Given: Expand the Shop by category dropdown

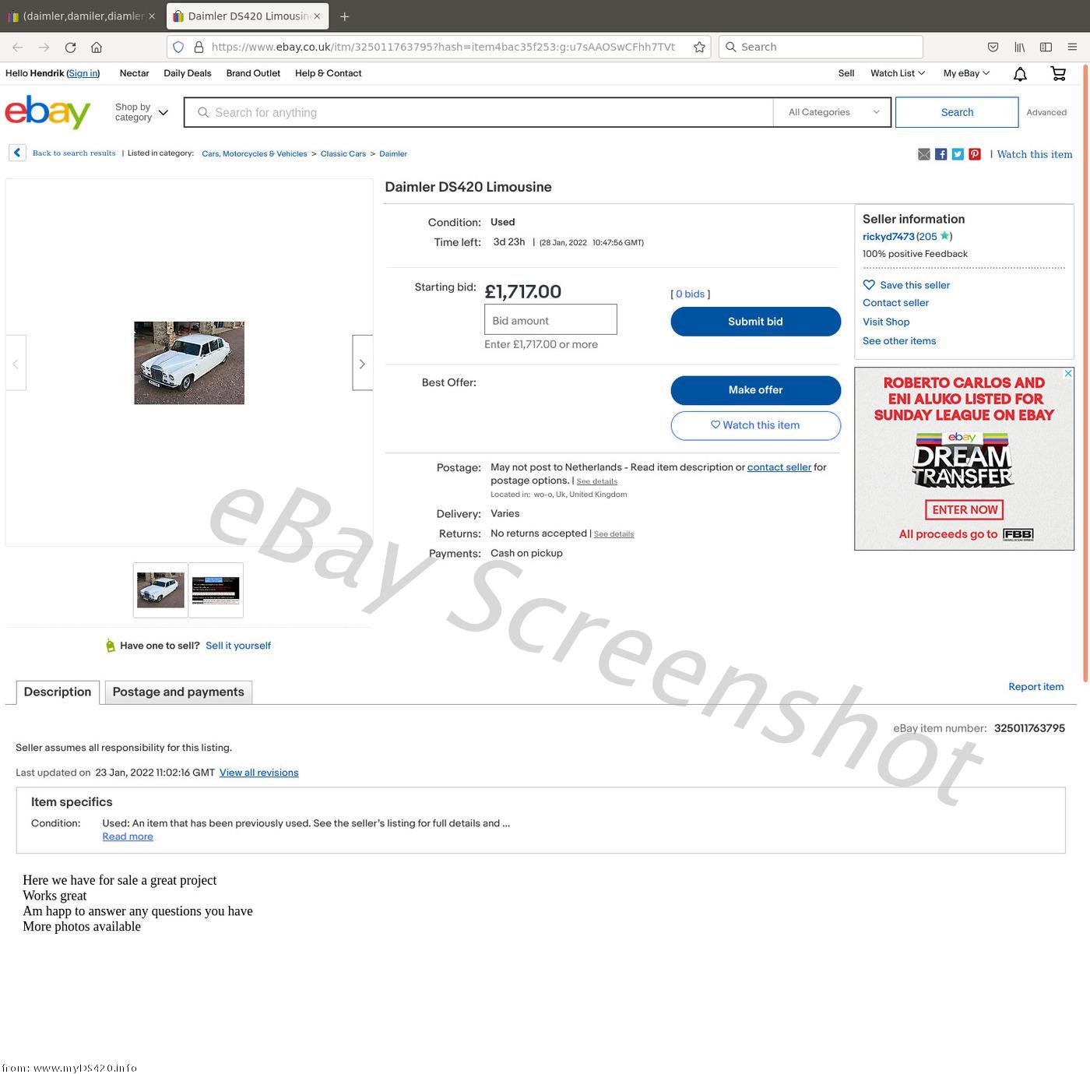Looking at the screenshot, I should pos(142,112).
